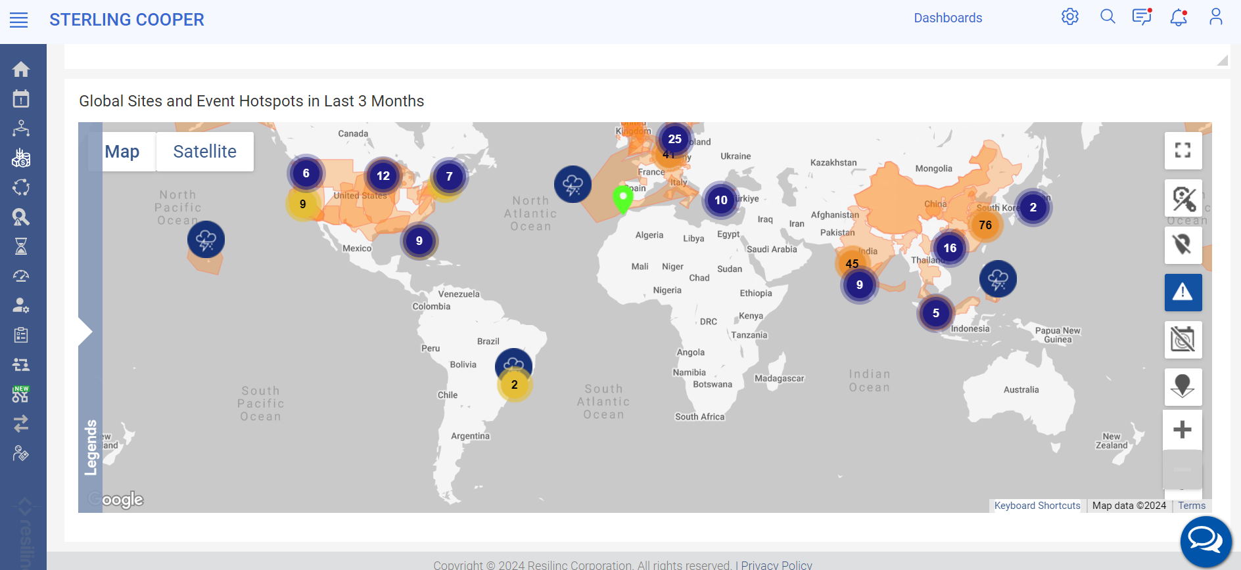Image resolution: width=1241 pixels, height=570 pixels.
Task: Open cluster 12 over United States
Action: click(x=383, y=175)
